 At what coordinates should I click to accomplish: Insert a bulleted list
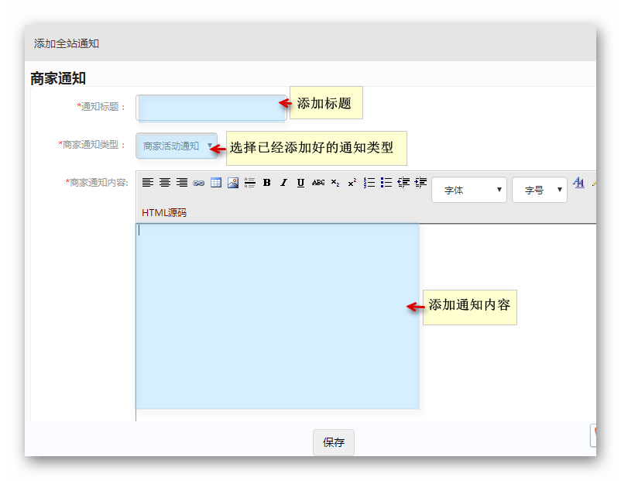point(386,182)
